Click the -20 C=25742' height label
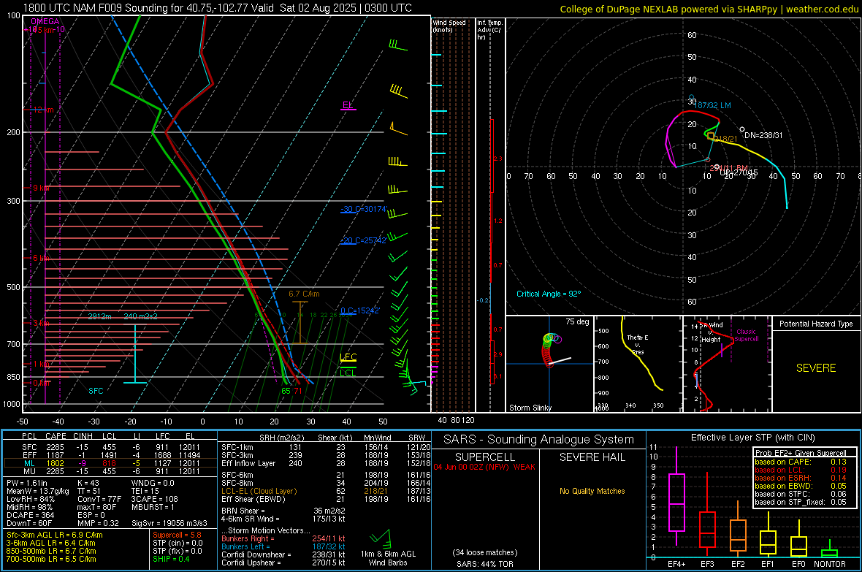862x572 pixels. (363, 240)
